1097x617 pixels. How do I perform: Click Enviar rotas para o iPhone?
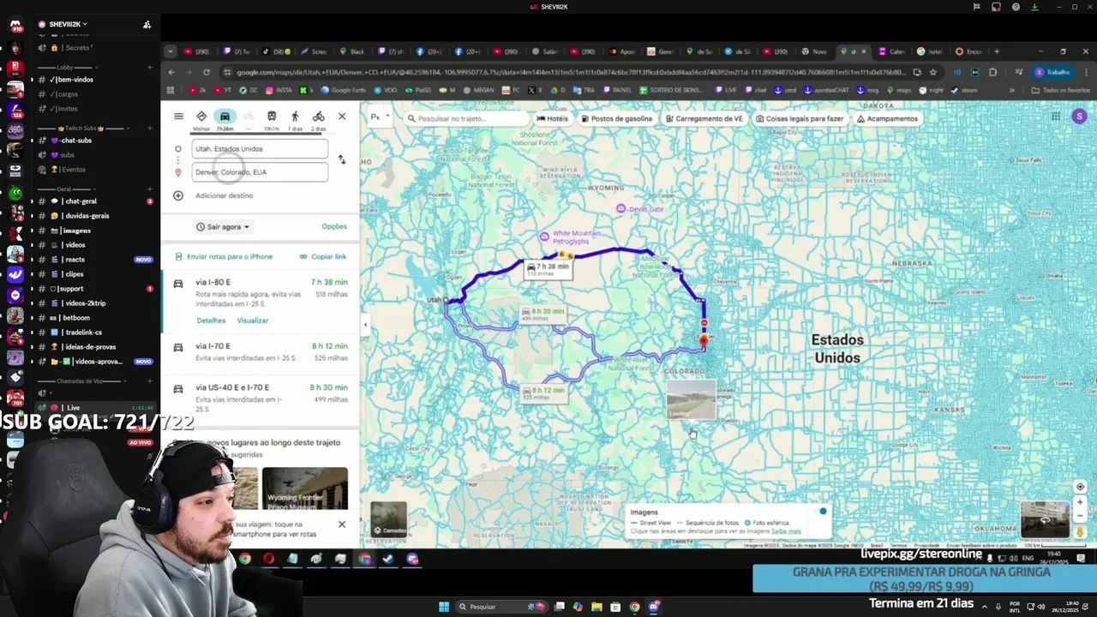click(224, 257)
